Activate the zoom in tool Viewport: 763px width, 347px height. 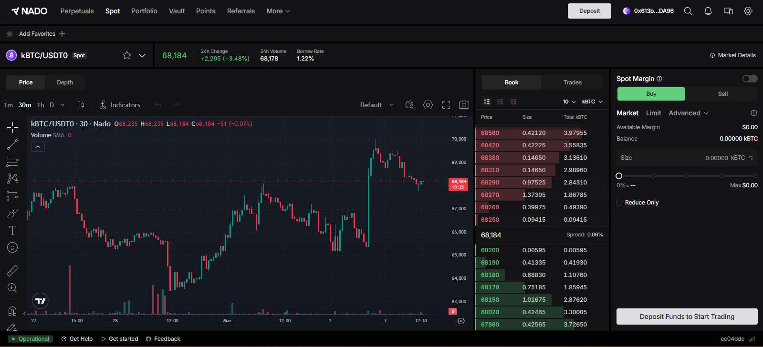click(x=12, y=288)
